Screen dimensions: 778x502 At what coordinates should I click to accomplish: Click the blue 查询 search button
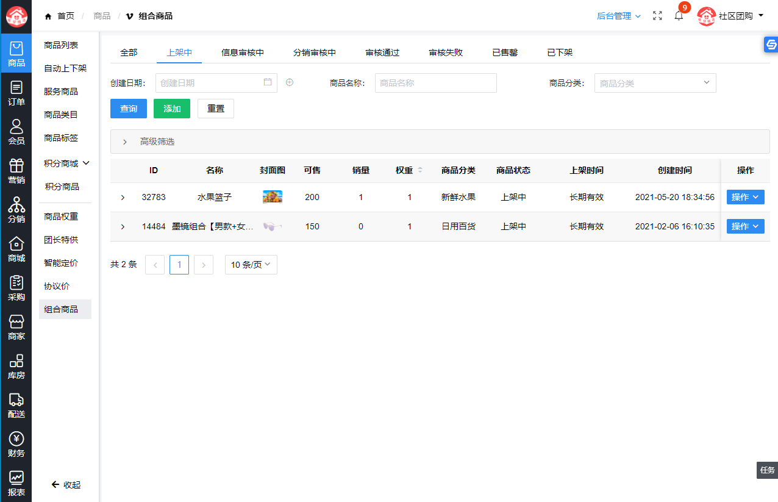pyautogui.click(x=129, y=109)
